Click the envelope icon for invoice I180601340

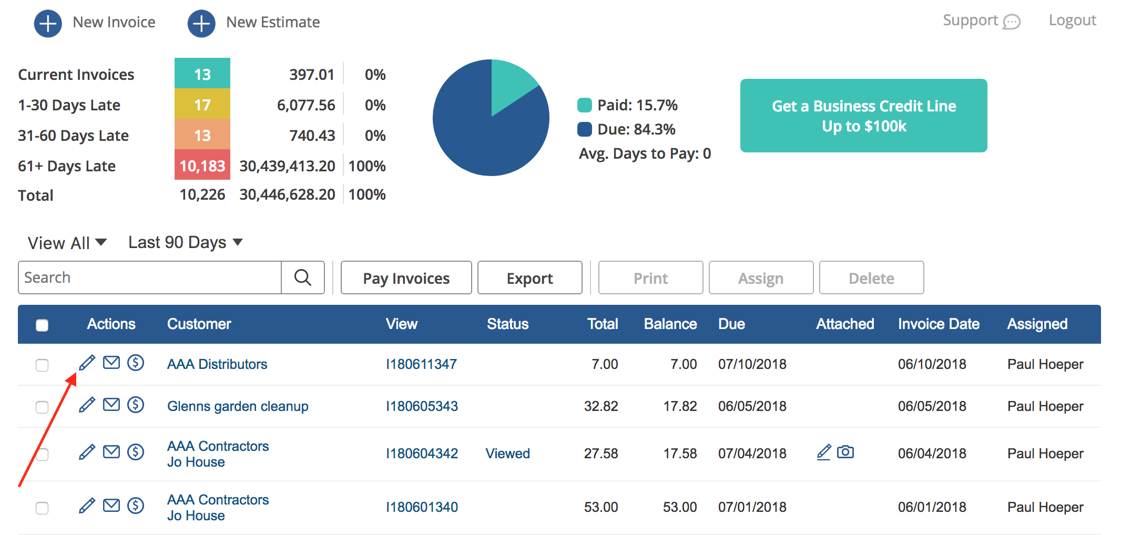pyautogui.click(x=111, y=506)
